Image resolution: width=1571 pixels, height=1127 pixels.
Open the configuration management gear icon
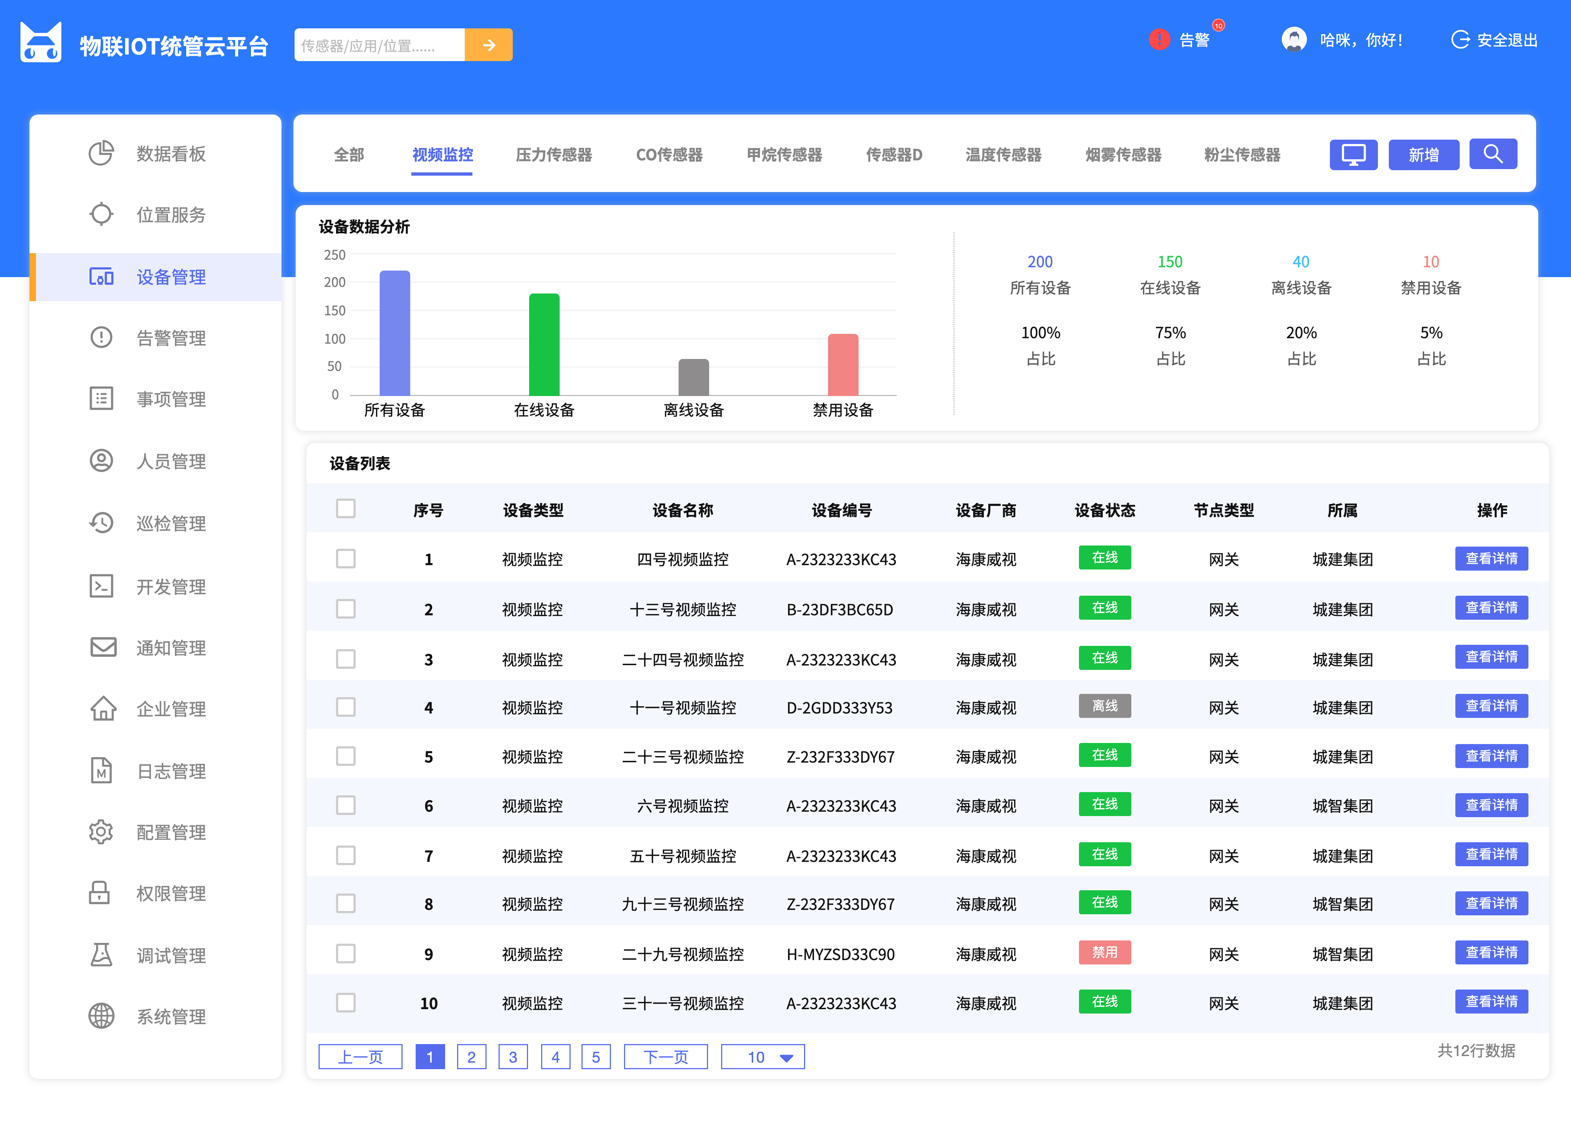coord(101,832)
